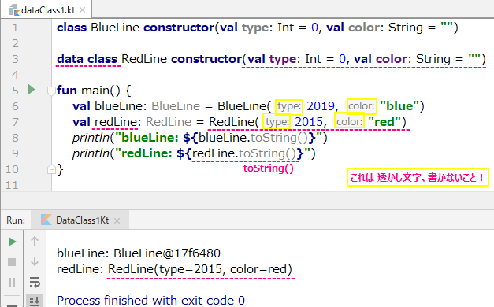Rerun program with green play button in Run panel
494x307 pixels.
click(12, 242)
